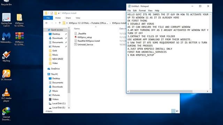
Task: Click navigation pane scroll up arrow
Action: click(x=69, y=28)
